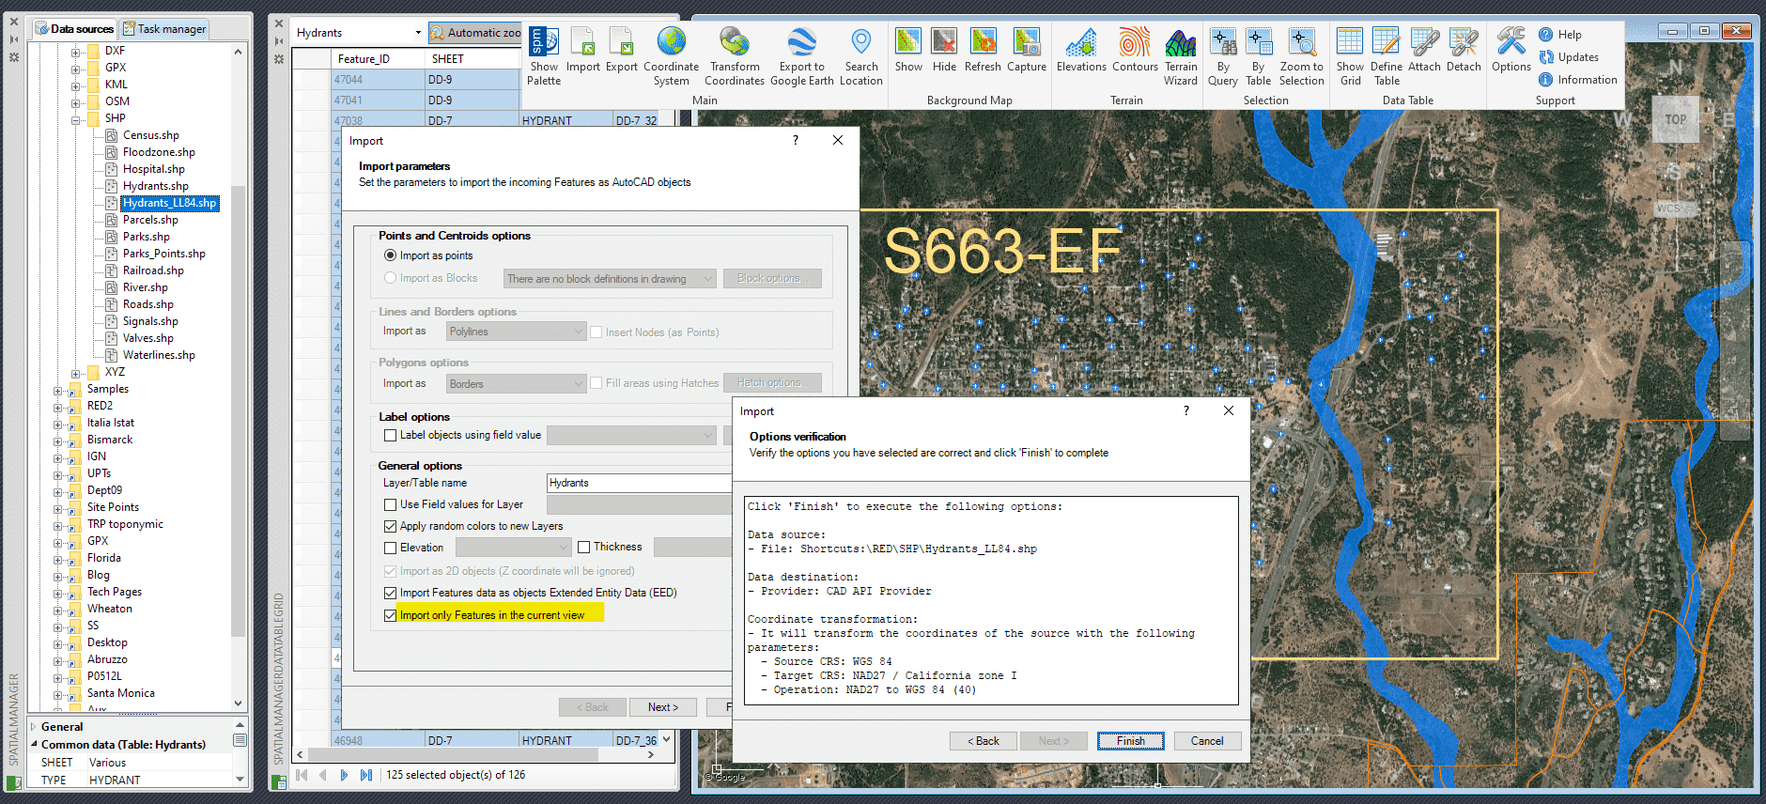This screenshot has width=1766, height=804.
Task: Cancel the Options verification dialog
Action: [1207, 741]
